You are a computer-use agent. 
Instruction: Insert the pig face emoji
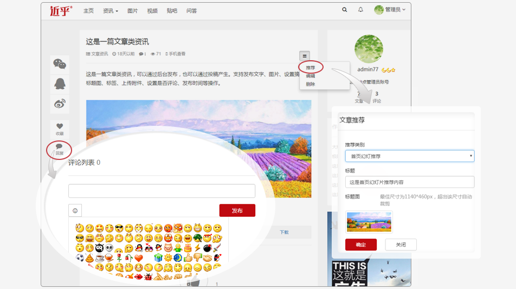168,248
